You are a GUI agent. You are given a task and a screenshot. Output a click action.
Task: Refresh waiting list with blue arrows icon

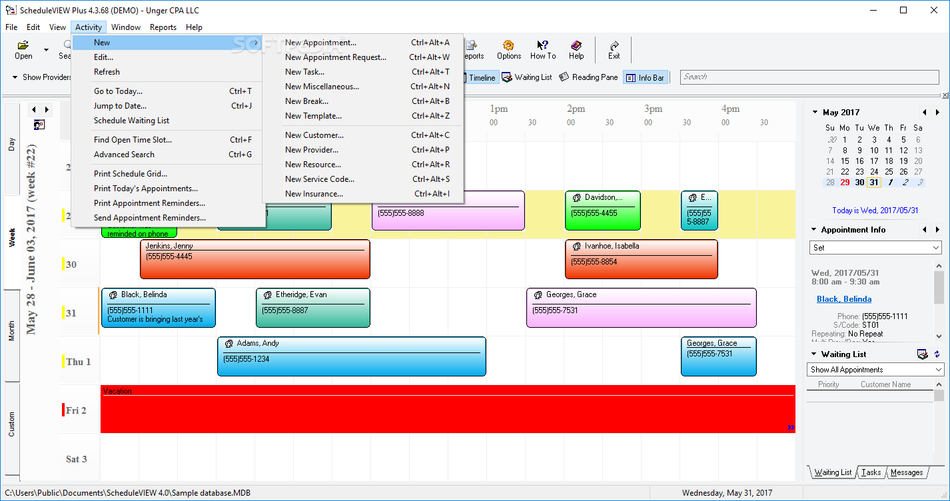tap(937, 354)
